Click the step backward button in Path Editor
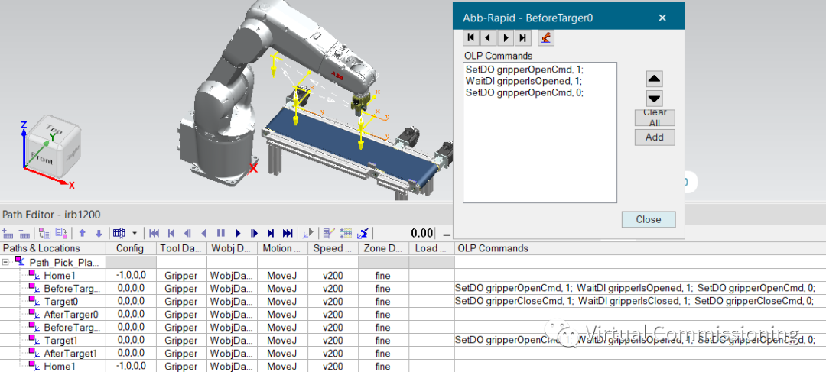The width and height of the screenshot is (826, 372). (x=187, y=233)
